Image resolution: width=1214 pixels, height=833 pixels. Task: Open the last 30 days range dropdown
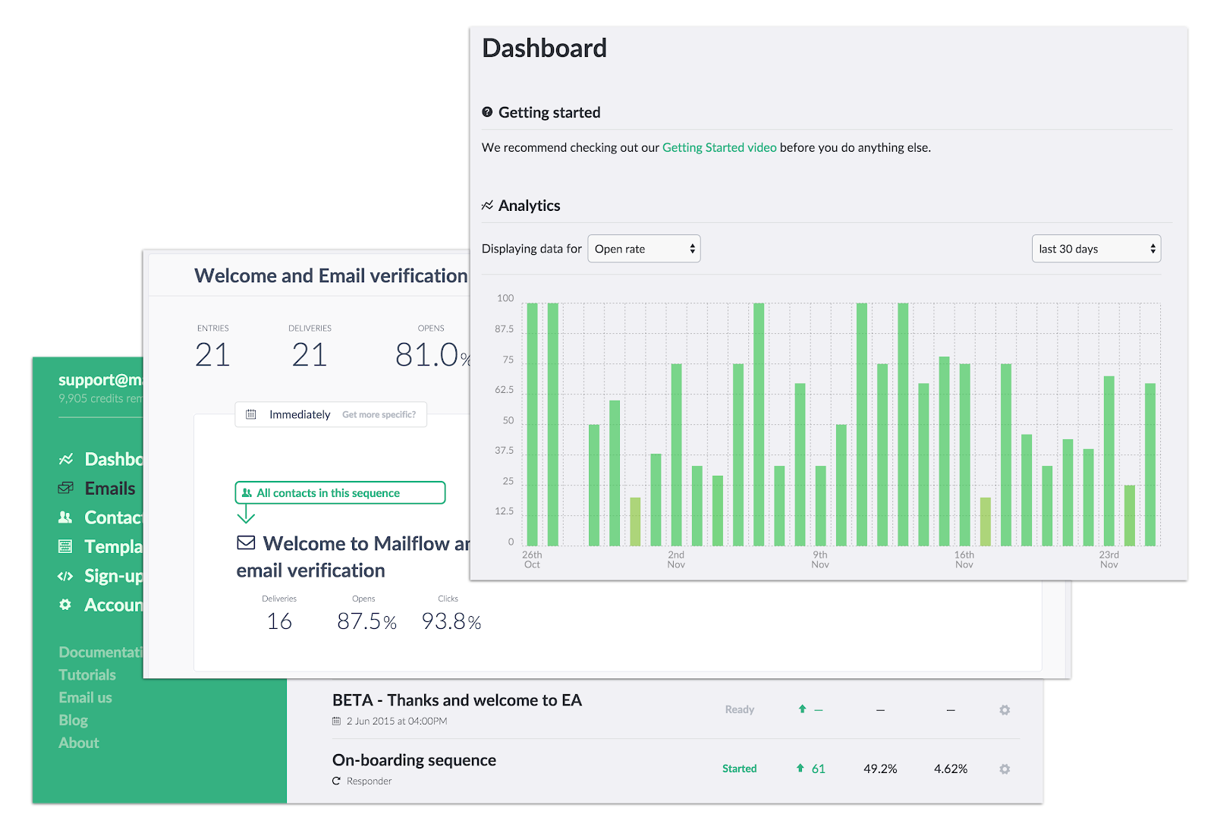(1096, 249)
